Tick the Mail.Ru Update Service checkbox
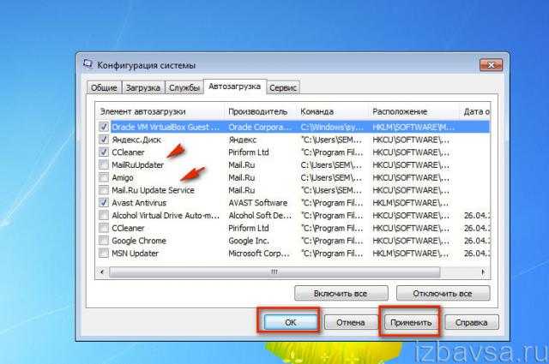549x364 pixels. (104, 190)
